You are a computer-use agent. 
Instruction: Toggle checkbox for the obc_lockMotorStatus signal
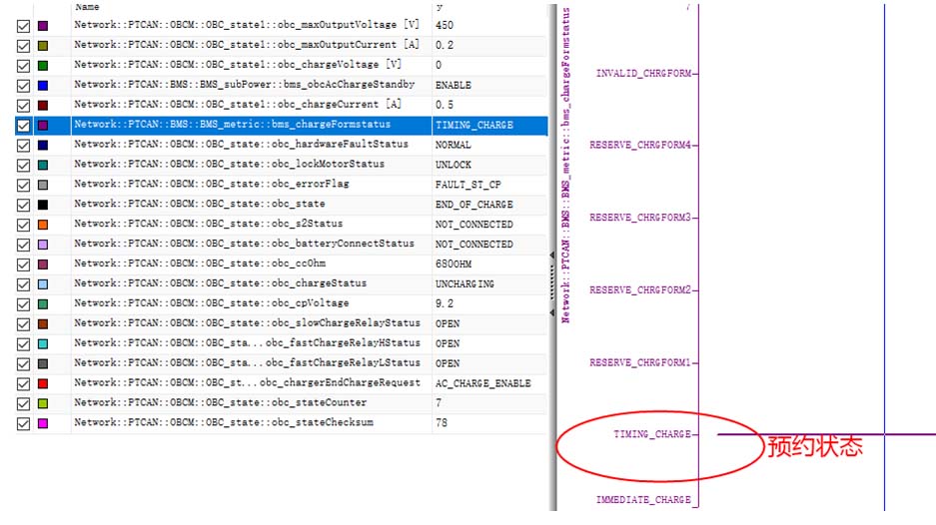pos(24,165)
